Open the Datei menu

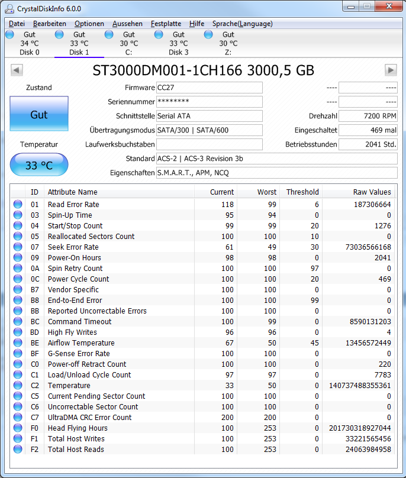click(17, 24)
